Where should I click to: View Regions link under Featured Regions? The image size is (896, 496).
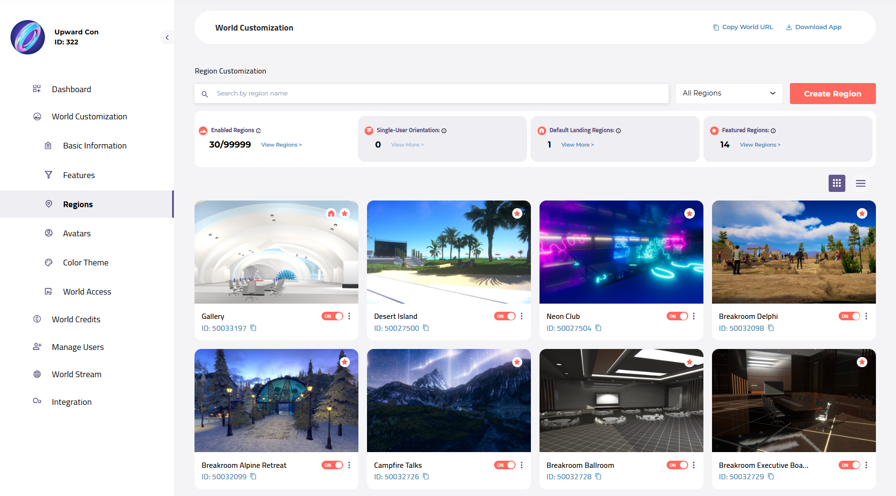click(x=760, y=145)
